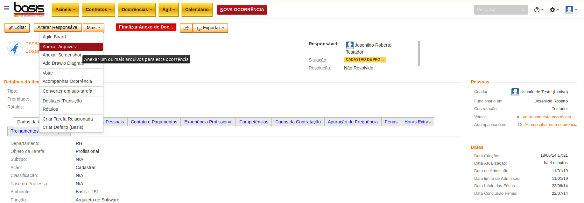Click the Basis logo
Screen dimensions: 584x203
point(29,9)
